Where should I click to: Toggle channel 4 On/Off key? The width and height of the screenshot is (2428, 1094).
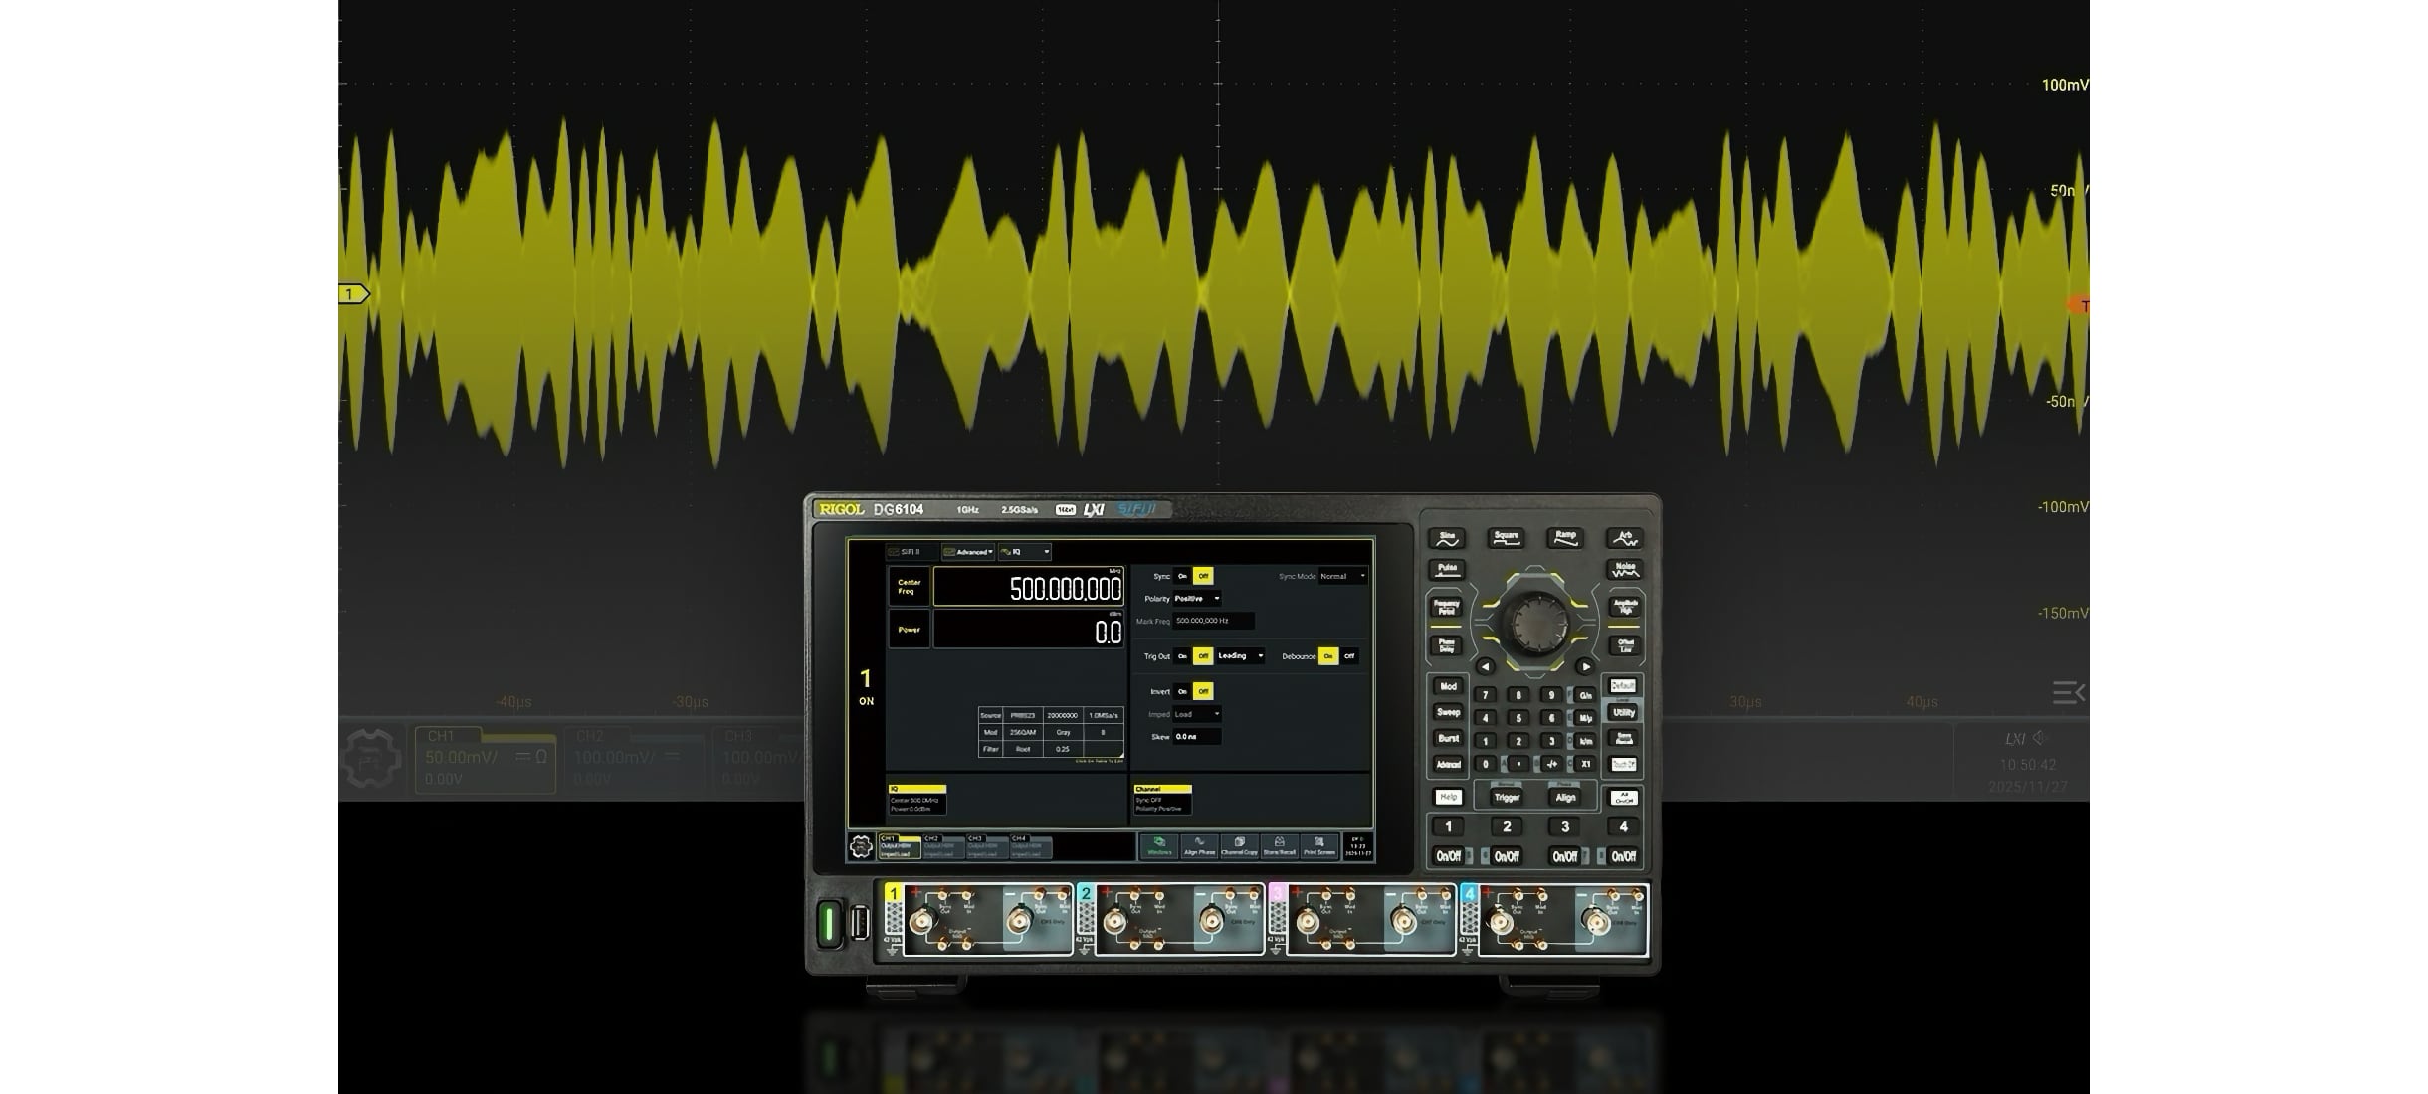(x=1623, y=856)
